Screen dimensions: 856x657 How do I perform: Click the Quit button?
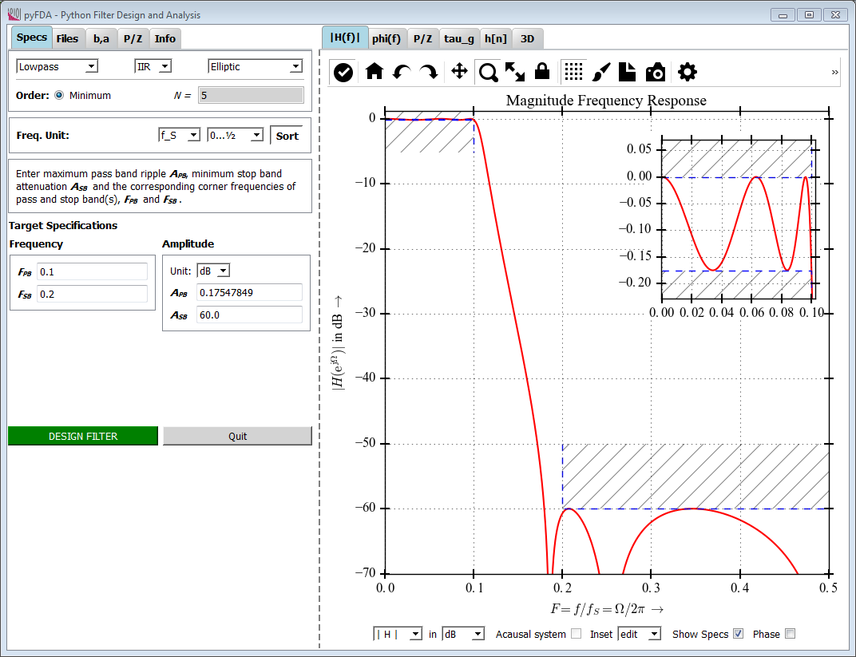(x=237, y=436)
